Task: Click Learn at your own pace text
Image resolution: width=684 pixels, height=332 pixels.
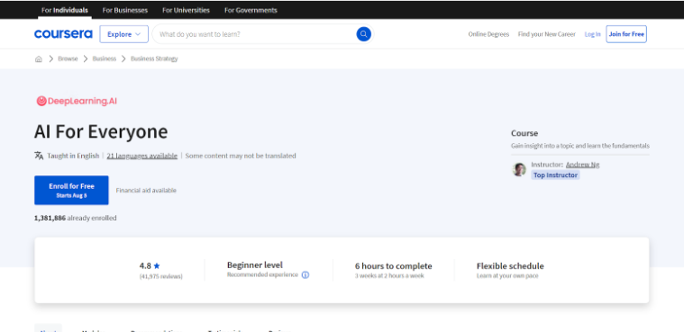Action: [x=507, y=276]
